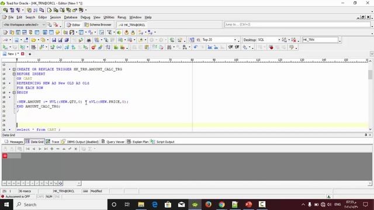
Task: Click the green speaker icon in toolbar
Action: 119,33
